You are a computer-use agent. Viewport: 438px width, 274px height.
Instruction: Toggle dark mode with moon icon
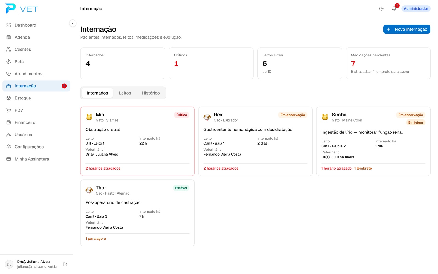pyautogui.click(x=381, y=8)
